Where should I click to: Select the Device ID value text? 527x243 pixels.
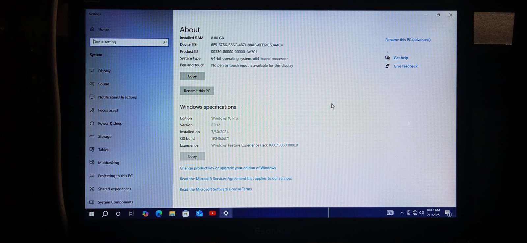pos(247,45)
